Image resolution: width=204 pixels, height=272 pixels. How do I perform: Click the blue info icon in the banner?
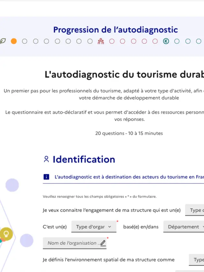click(x=46, y=177)
